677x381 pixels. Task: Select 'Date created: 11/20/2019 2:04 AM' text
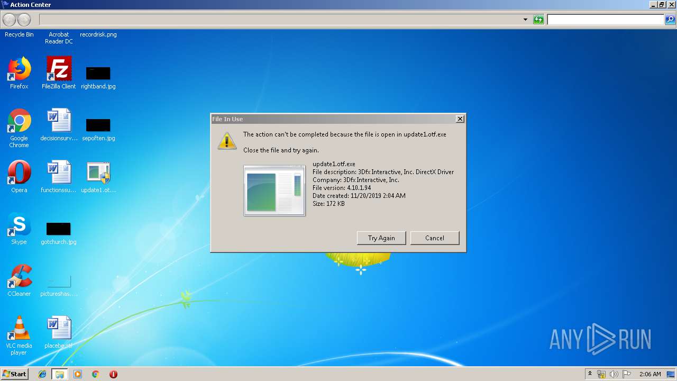click(359, 196)
